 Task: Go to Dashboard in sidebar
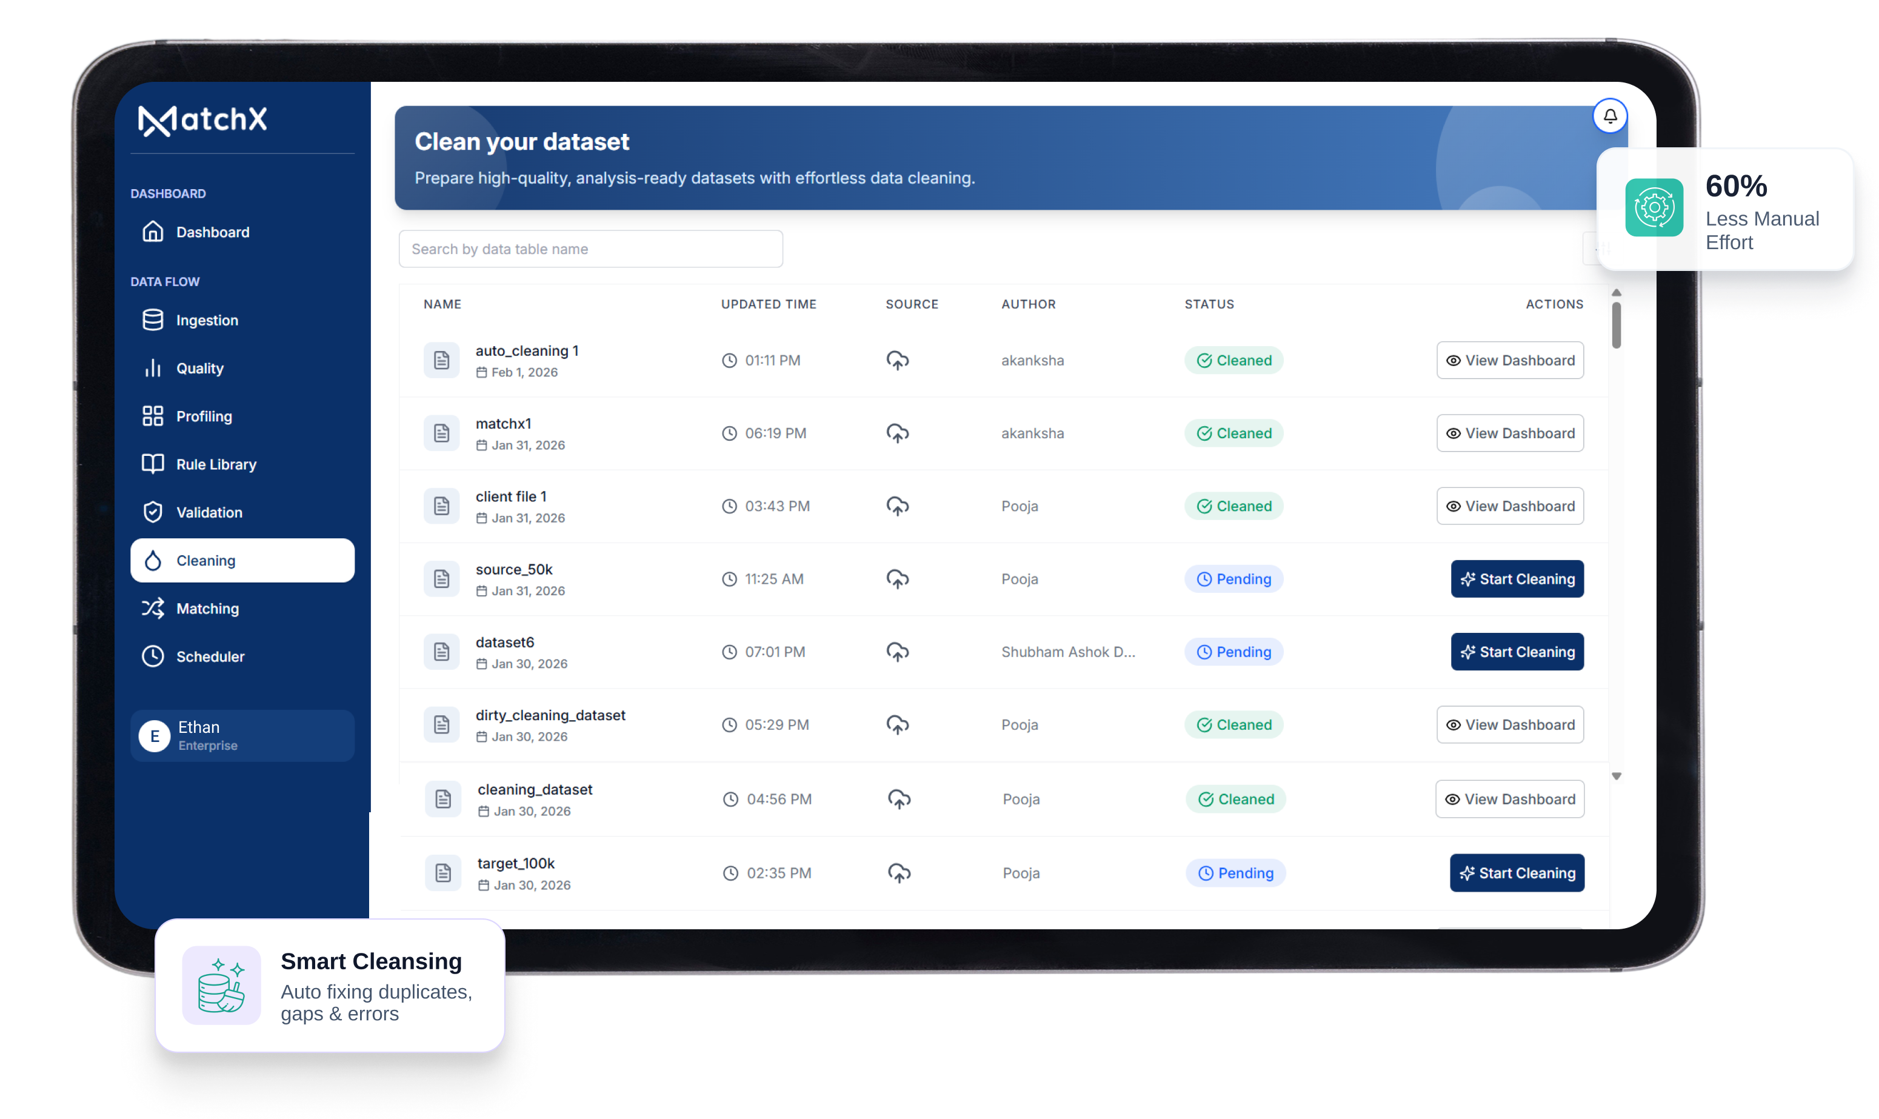(x=212, y=232)
